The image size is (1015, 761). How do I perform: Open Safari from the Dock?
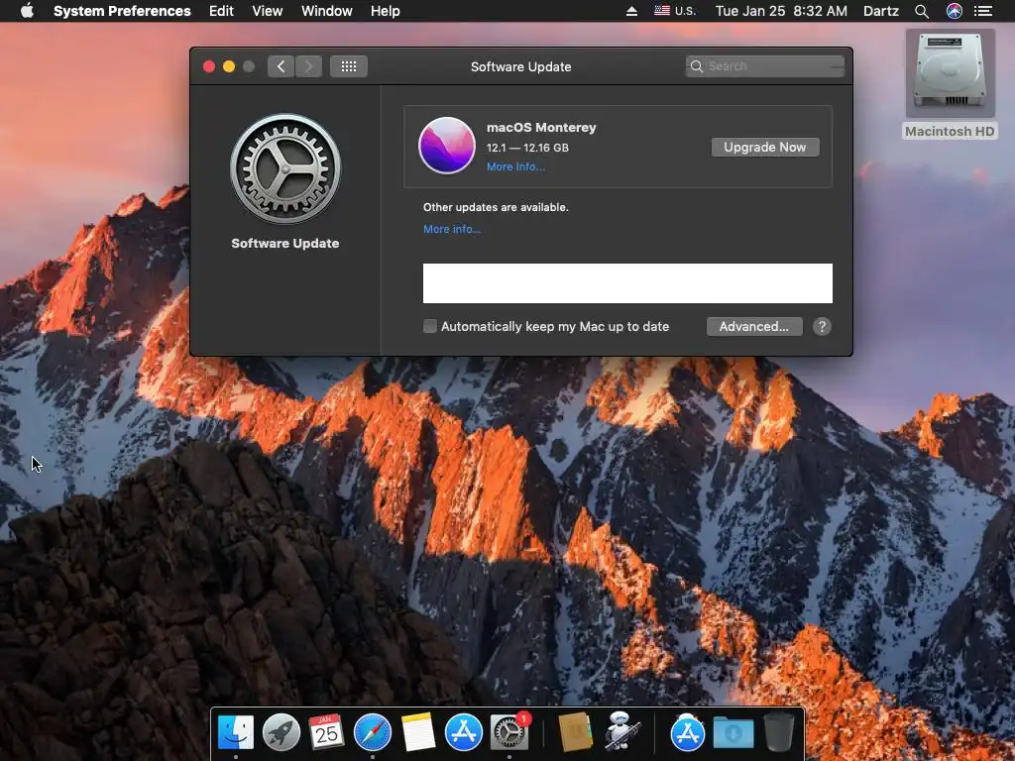[x=373, y=732]
